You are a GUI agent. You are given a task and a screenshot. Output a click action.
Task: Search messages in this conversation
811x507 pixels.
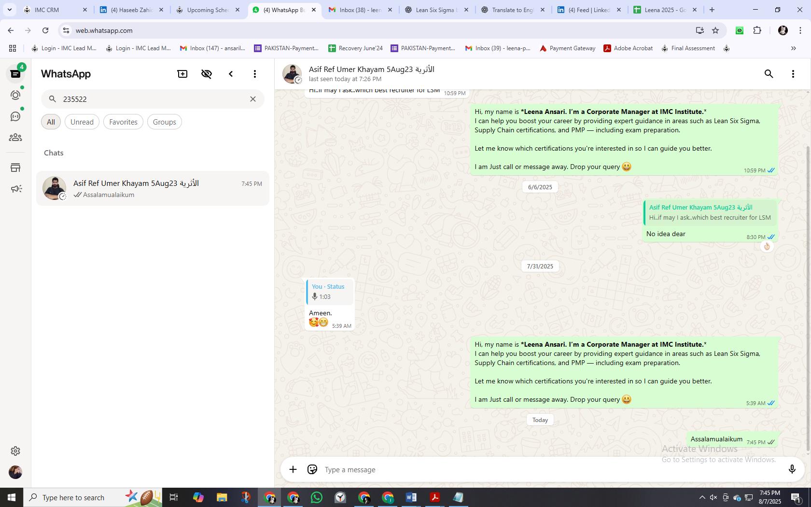[769, 74]
